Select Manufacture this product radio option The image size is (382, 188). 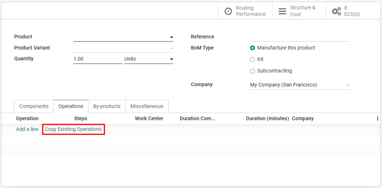point(253,48)
